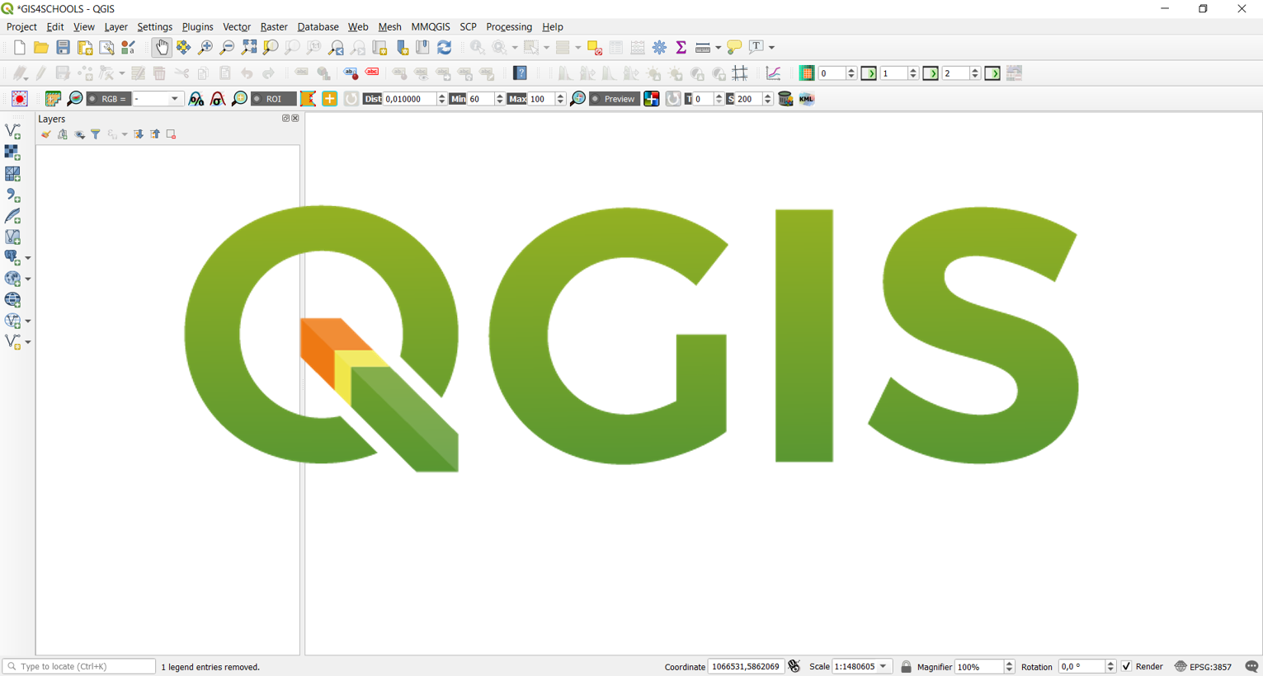Open the Raster menu
The height and width of the screenshot is (676, 1263).
click(x=274, y=27)
